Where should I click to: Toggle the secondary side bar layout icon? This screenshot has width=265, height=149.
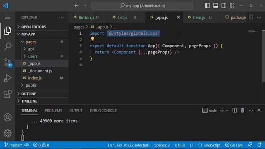(224, 6)
